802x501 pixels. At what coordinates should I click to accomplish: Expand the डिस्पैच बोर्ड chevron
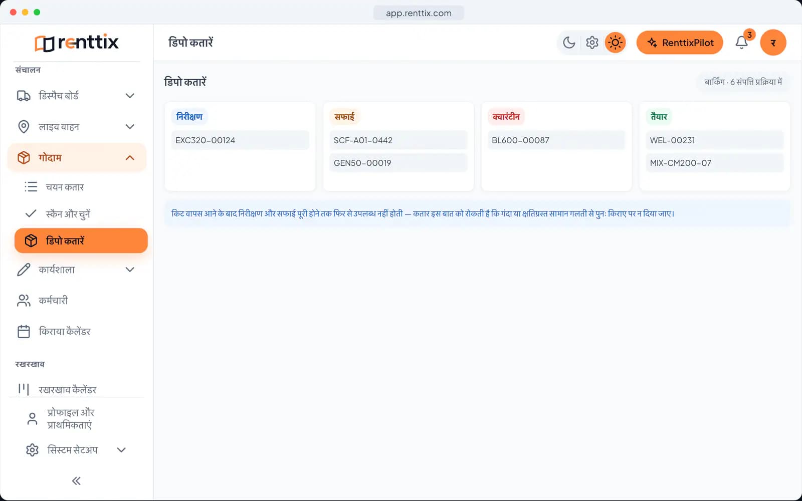130,96
